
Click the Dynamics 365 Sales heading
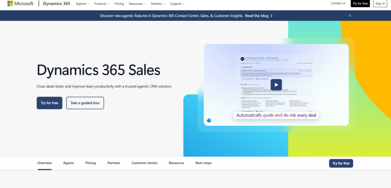coord(99,70)
